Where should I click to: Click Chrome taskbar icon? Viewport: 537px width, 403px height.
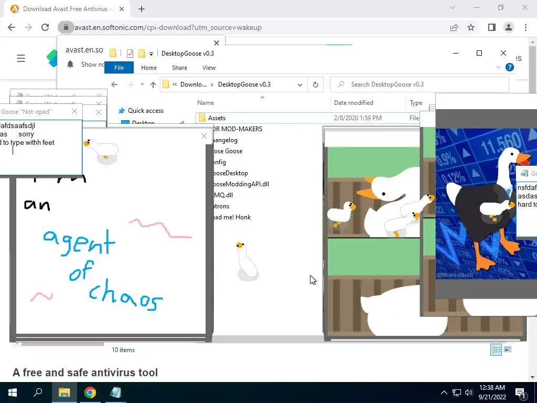click(x=90, y=393)
